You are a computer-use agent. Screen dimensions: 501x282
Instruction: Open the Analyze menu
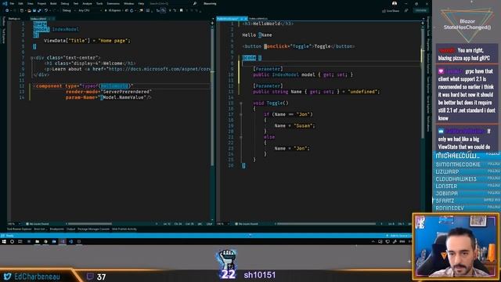click(87, 3)
